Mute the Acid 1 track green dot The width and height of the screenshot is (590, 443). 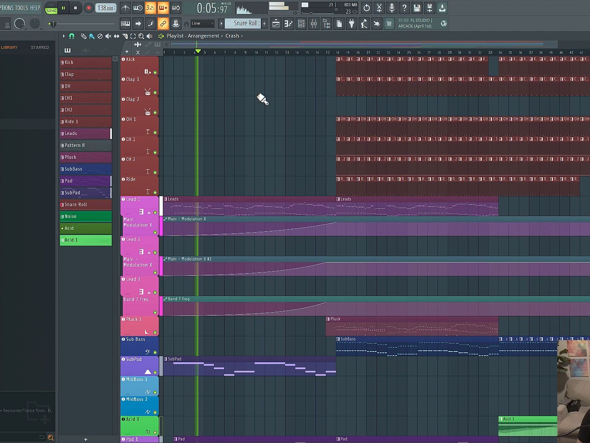pos(155,432)
